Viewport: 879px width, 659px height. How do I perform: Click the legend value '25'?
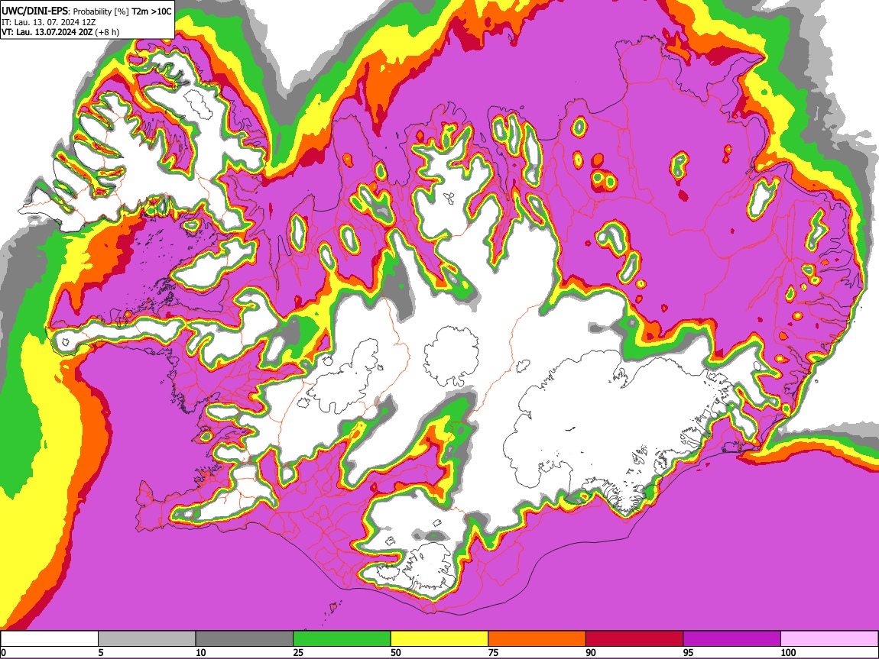298,652
